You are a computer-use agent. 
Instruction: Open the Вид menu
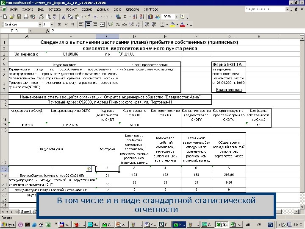[41, 9]
